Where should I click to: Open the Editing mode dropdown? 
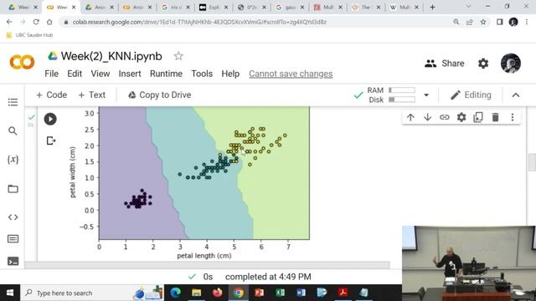click(471, 94)
